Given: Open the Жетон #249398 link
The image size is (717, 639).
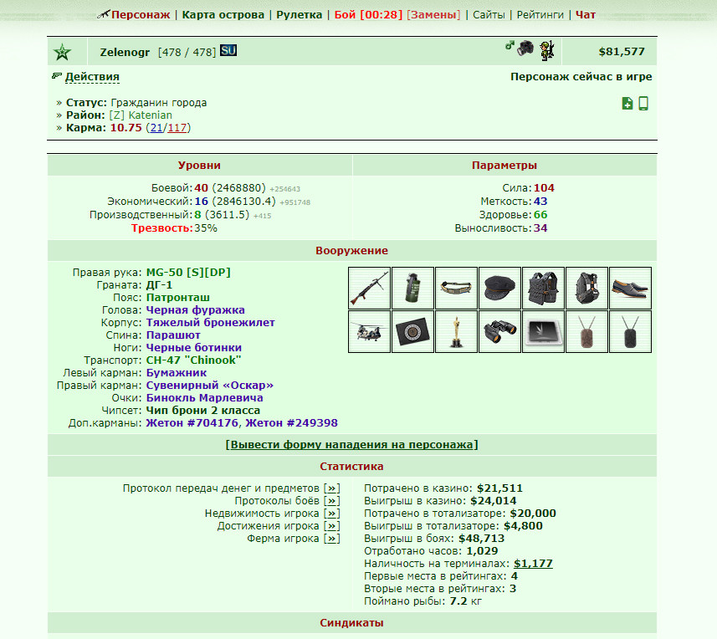Looking at the screenshot, I should [292, 423].
